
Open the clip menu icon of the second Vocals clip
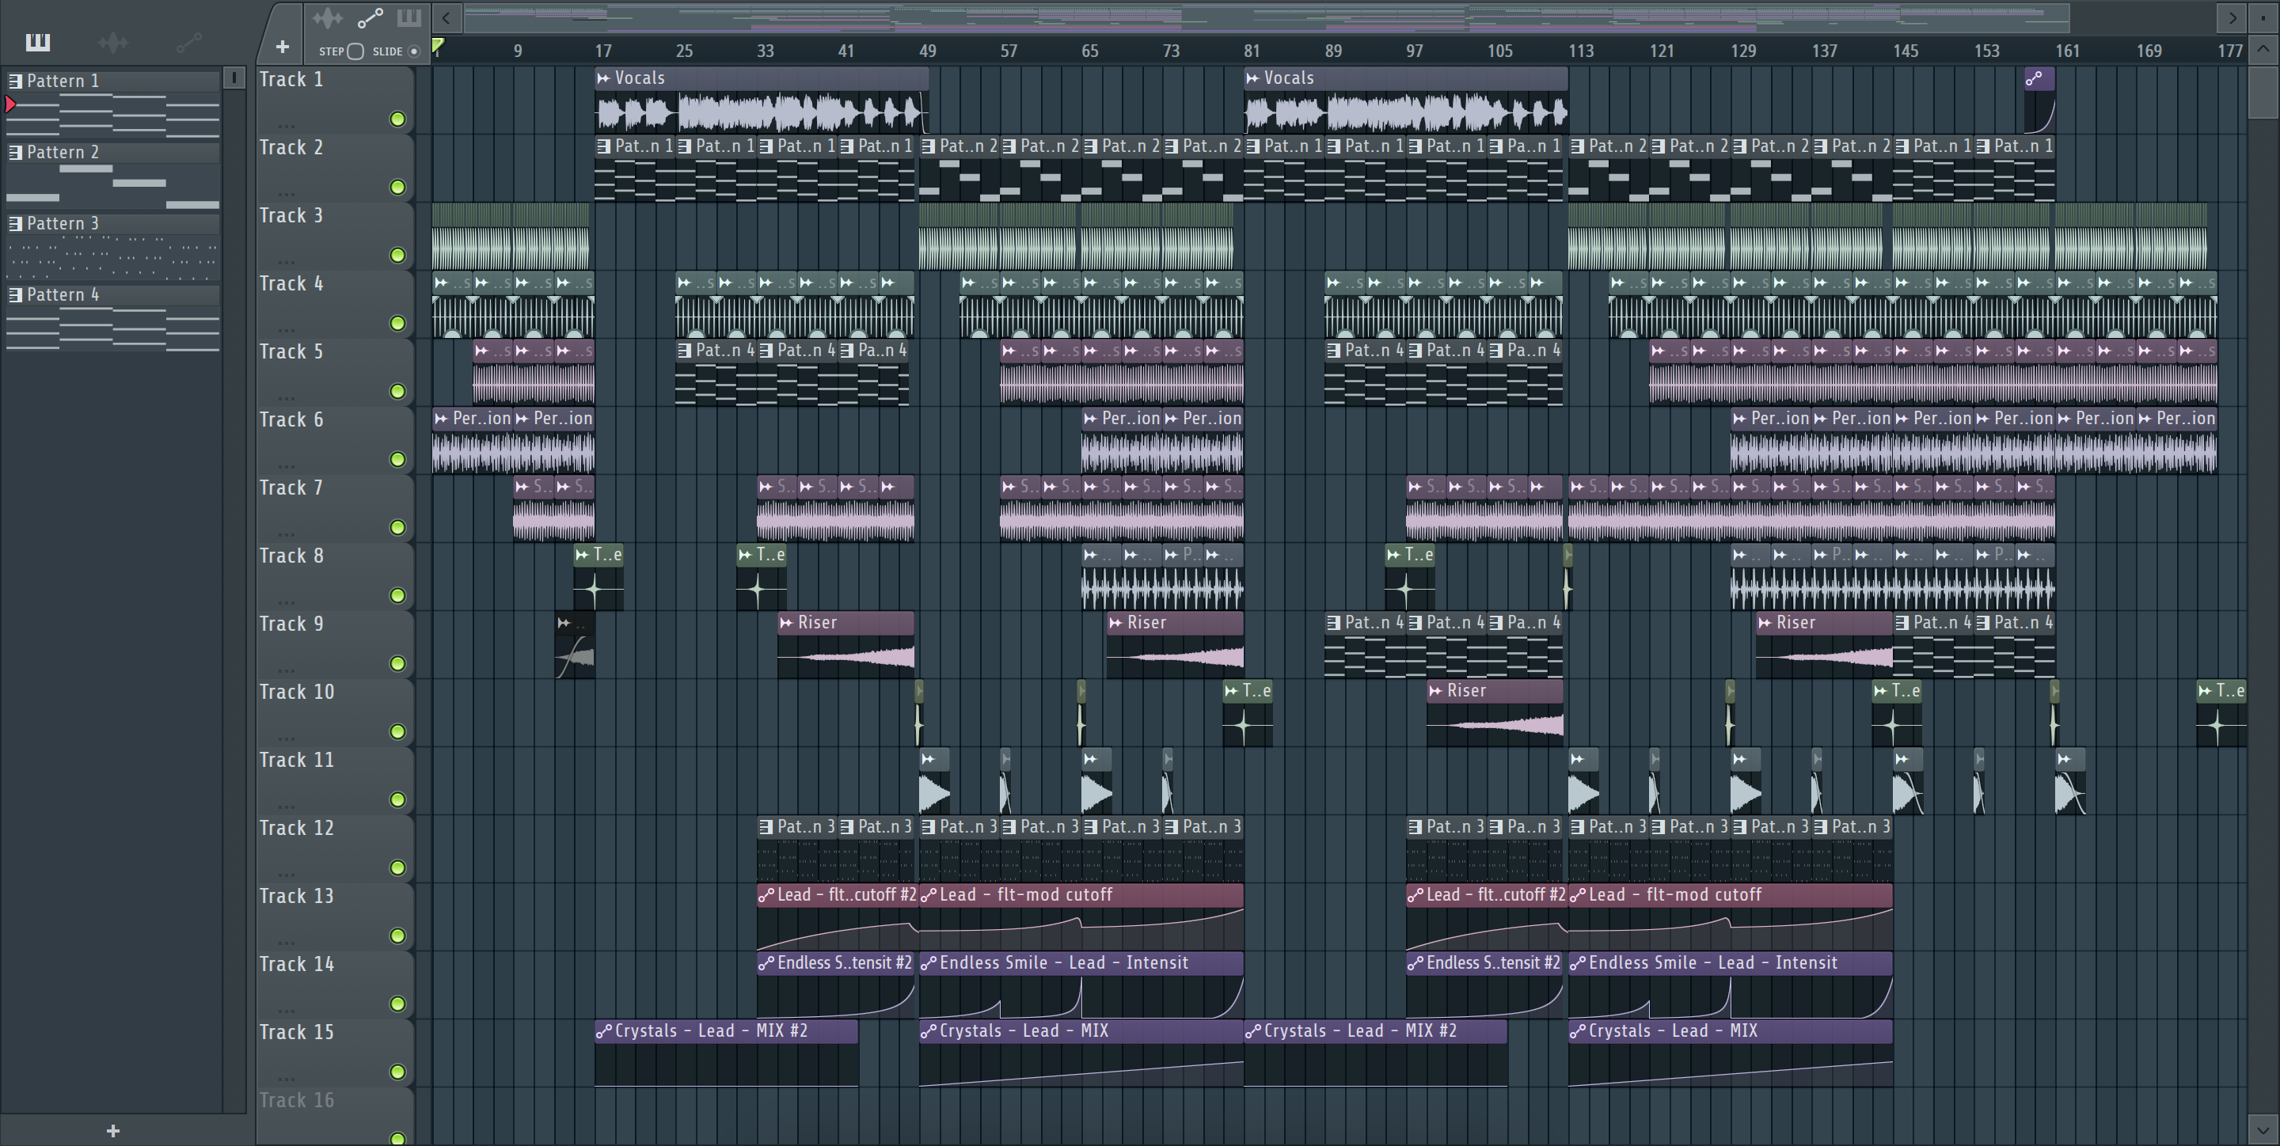pyautogui.click(x=1252, y=78)
